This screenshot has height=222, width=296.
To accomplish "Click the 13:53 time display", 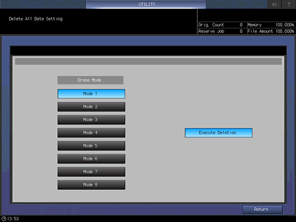I will tap(13, 219).
